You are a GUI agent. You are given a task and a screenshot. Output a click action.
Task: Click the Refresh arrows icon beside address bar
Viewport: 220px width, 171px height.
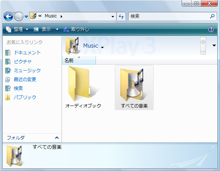[121, 16]
